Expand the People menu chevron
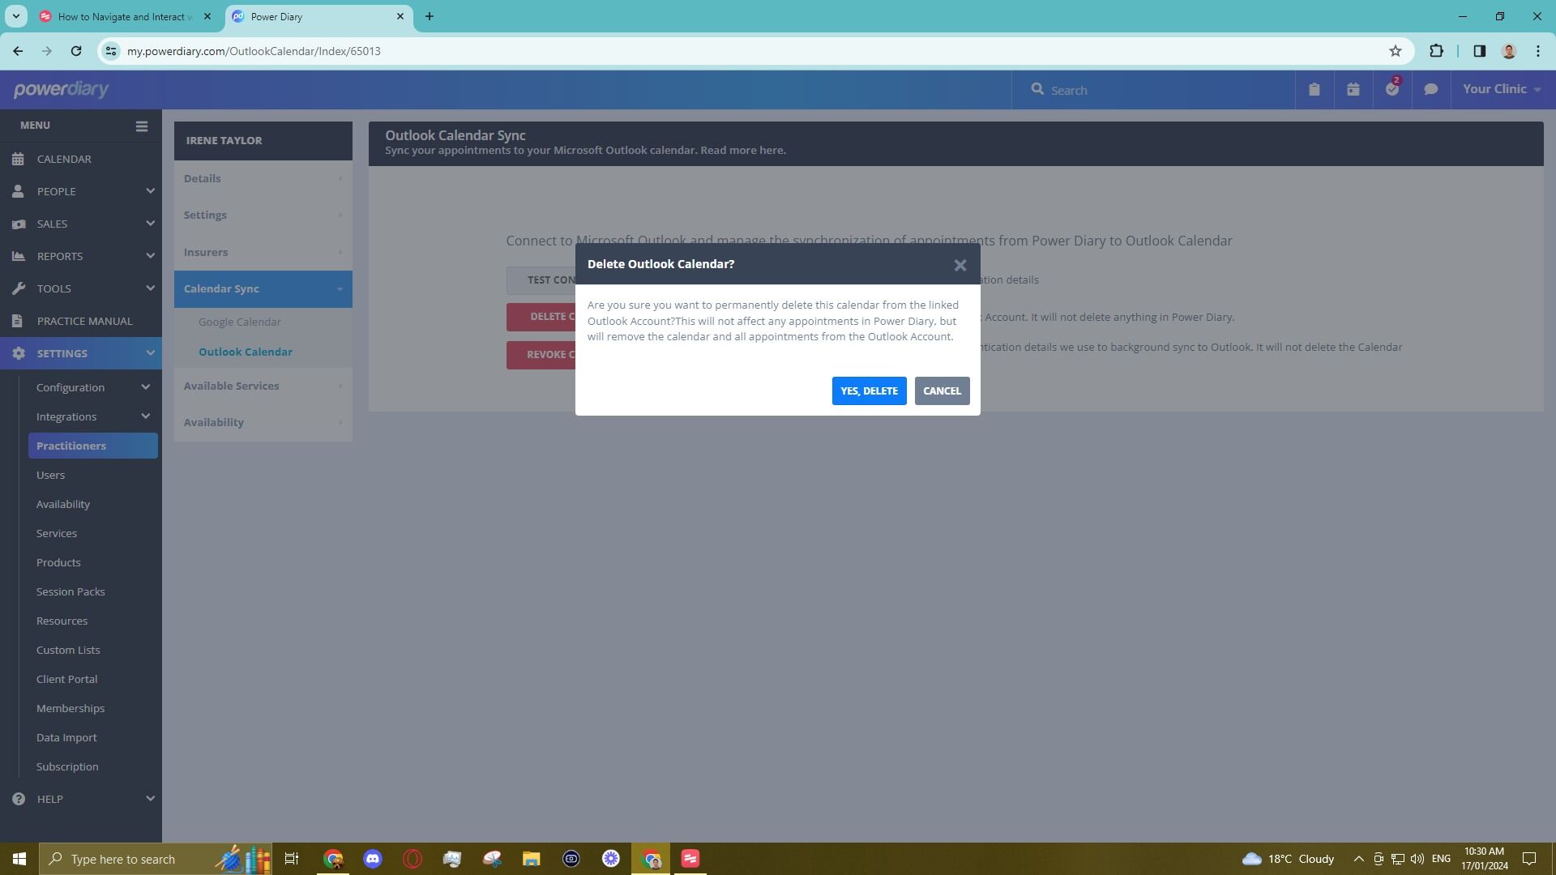The height and width of the screenshot is (875, 1556). point(150,191)
